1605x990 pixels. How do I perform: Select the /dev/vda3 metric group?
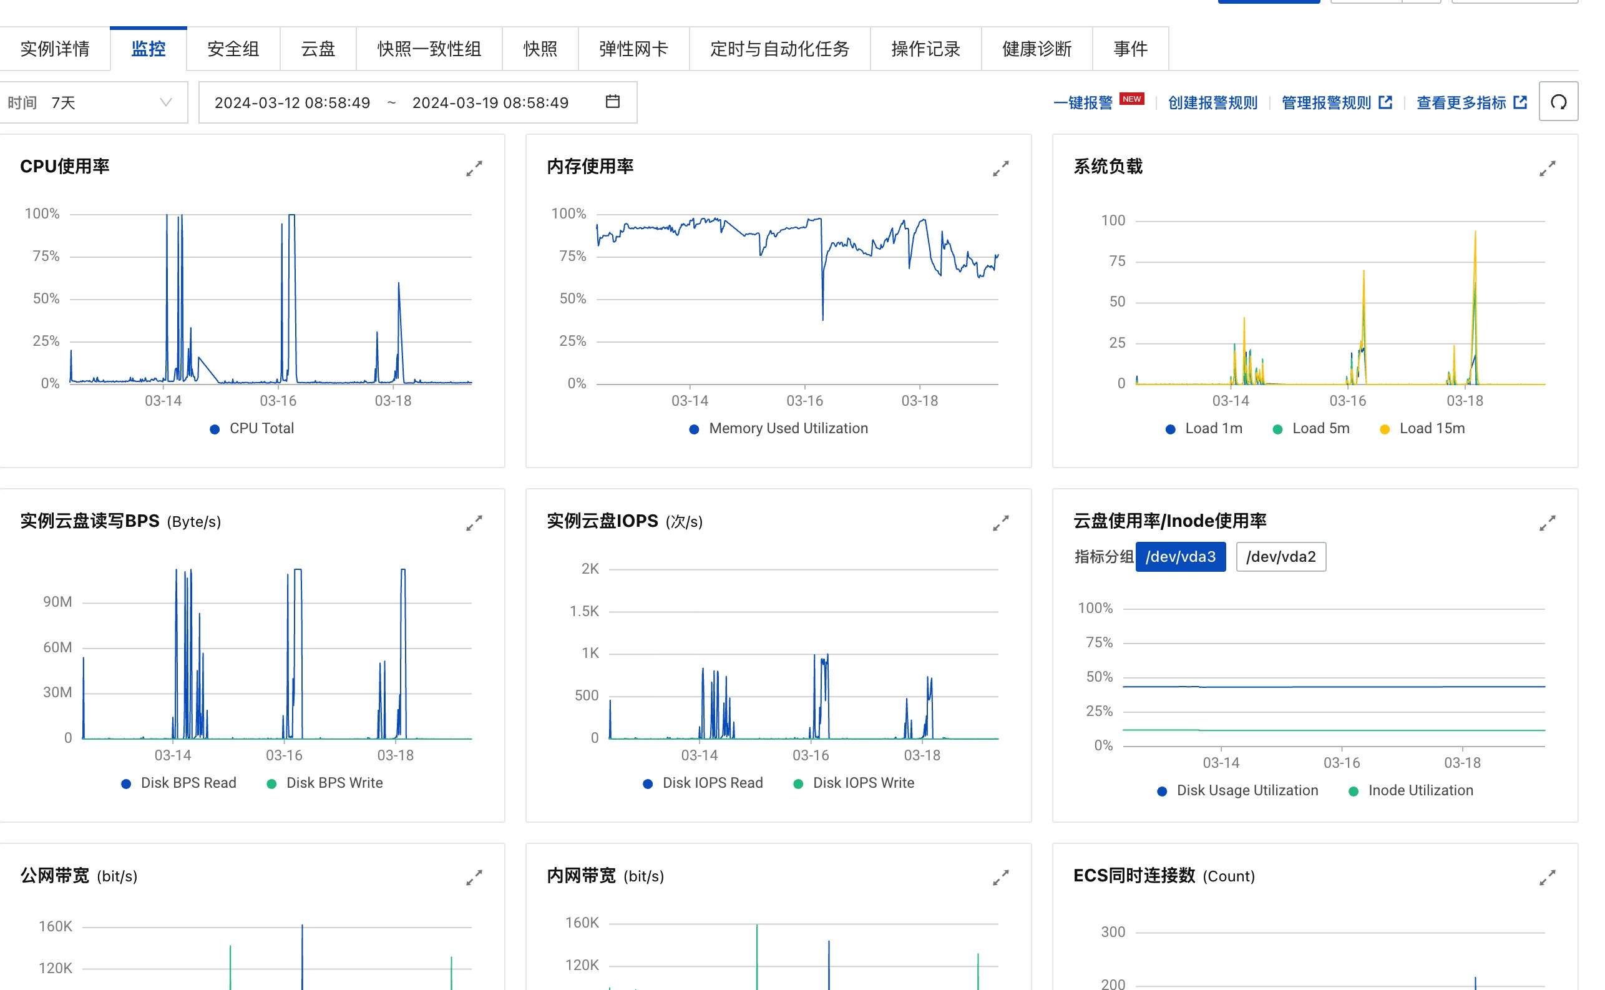[1179, 557]
